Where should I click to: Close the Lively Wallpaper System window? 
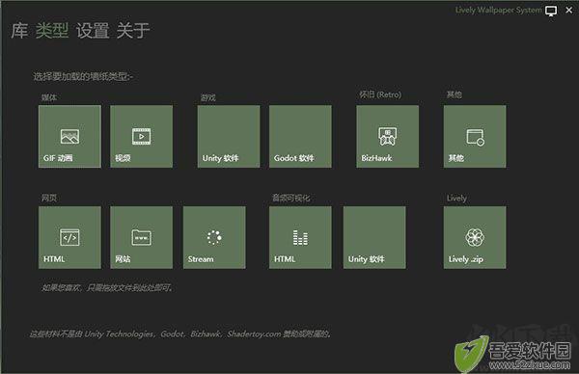[x=569, y=11]
